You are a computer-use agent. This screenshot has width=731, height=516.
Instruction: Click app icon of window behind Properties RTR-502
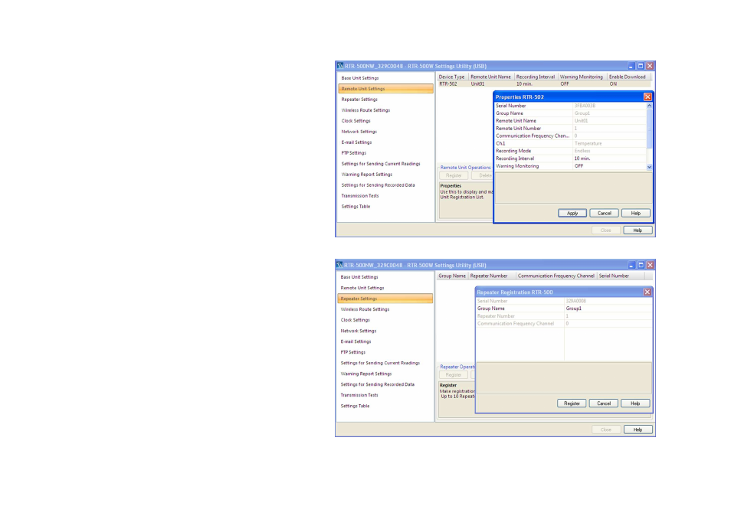pos(340,66)
